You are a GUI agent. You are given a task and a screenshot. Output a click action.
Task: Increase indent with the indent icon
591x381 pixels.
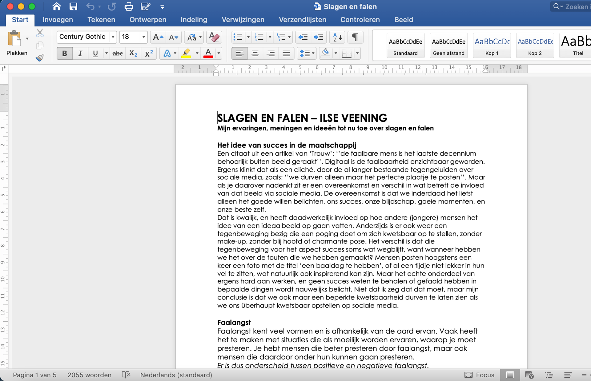click(318, 37)
